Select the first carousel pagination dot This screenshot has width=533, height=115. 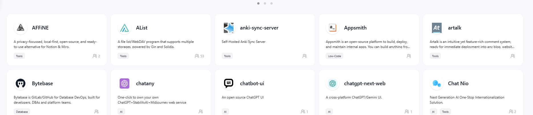(258, 3)
